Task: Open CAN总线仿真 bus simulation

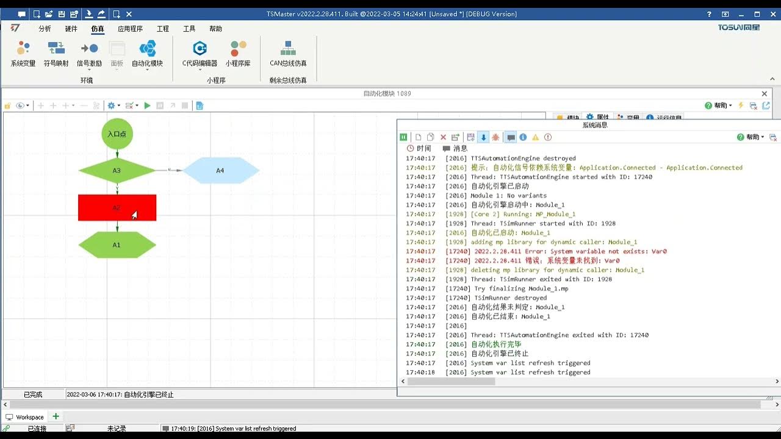Action: pyautogui.click(x=288, y=54)
